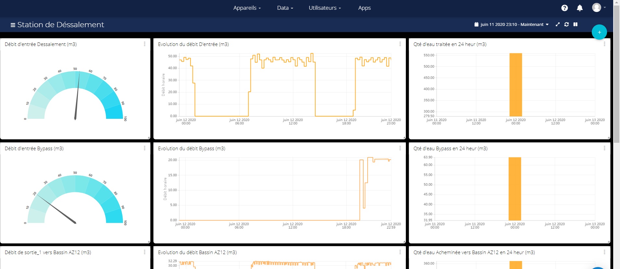Click 'Evolution du débit Bypass (m3)' title

tap(191, 149)
